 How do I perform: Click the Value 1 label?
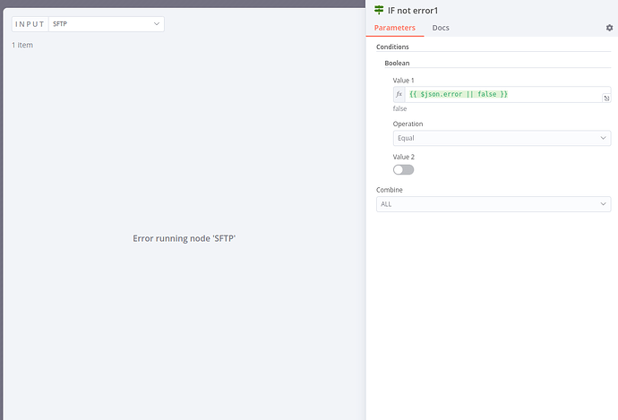click(x=403, y=81)
